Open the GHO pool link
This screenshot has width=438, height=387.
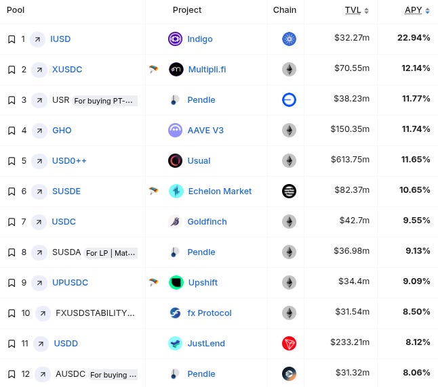(x=62, y=130)
